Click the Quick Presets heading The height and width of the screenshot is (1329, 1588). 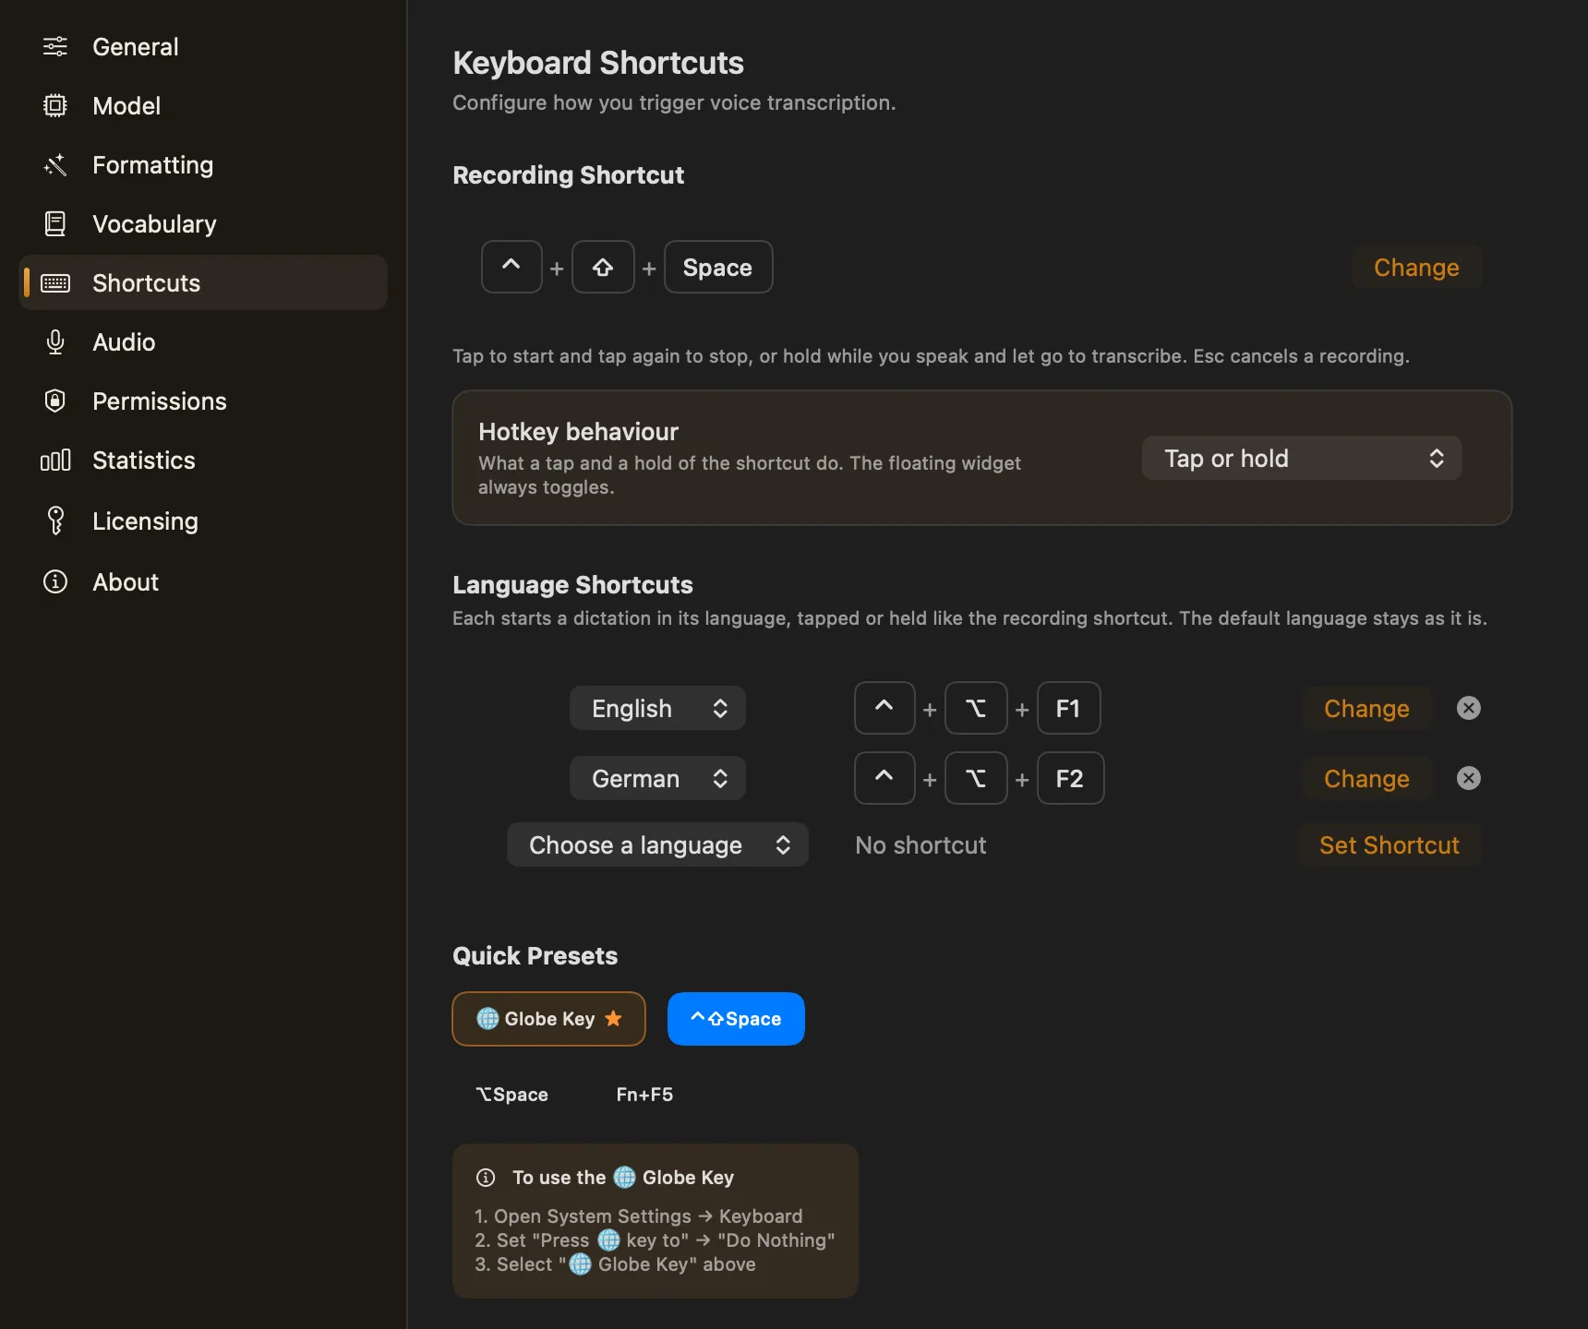point(535,955)
